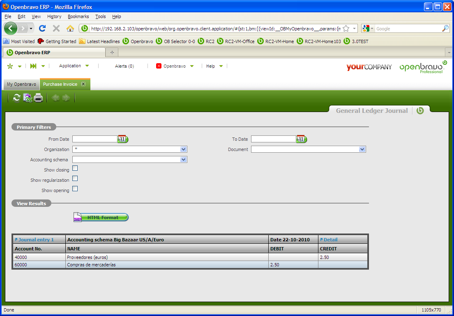Open a new browser tab button

[112, 53]
